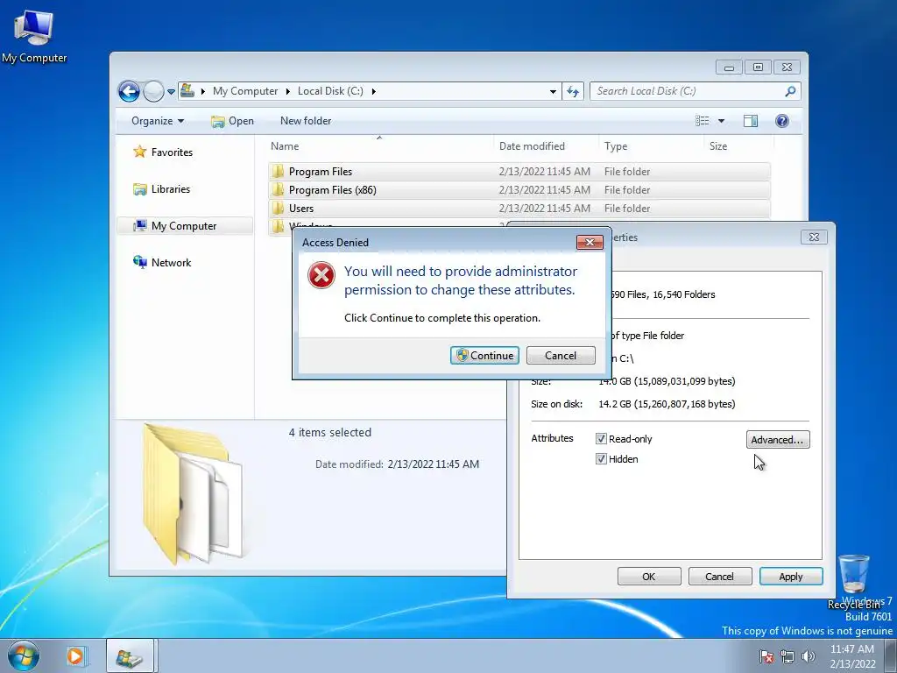The height and width of the screenshot is (673, 897).
Task: Open Action Center flag tray icon
Action: 766,656
